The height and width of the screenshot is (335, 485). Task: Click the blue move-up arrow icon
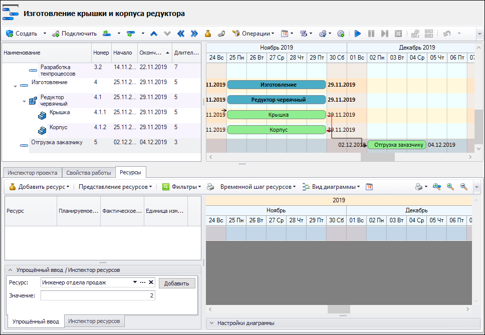154,34
